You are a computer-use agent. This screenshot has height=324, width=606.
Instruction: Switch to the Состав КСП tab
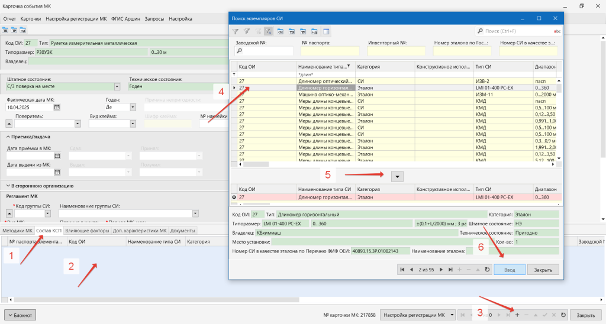(x=49, y=231)
